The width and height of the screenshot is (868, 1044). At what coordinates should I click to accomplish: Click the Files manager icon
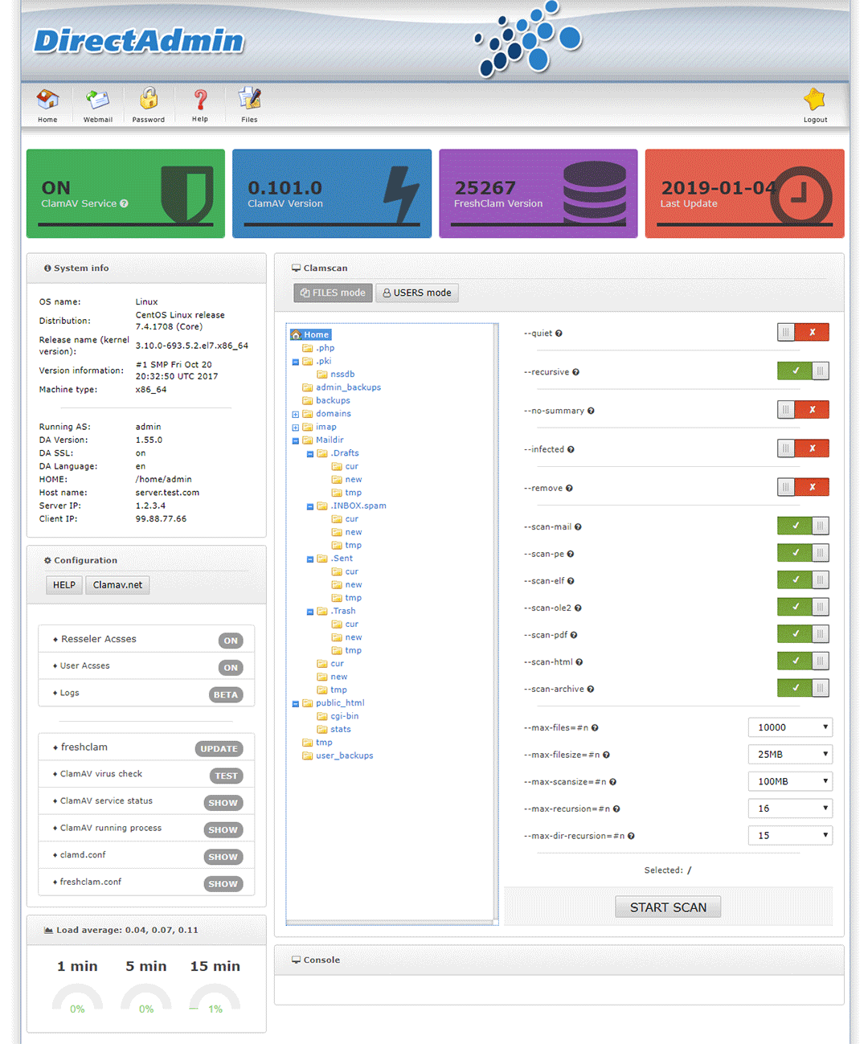tap(249, 103)
